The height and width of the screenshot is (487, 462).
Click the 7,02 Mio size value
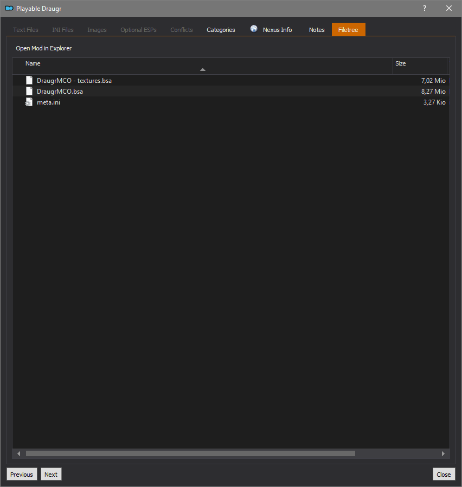433,80
